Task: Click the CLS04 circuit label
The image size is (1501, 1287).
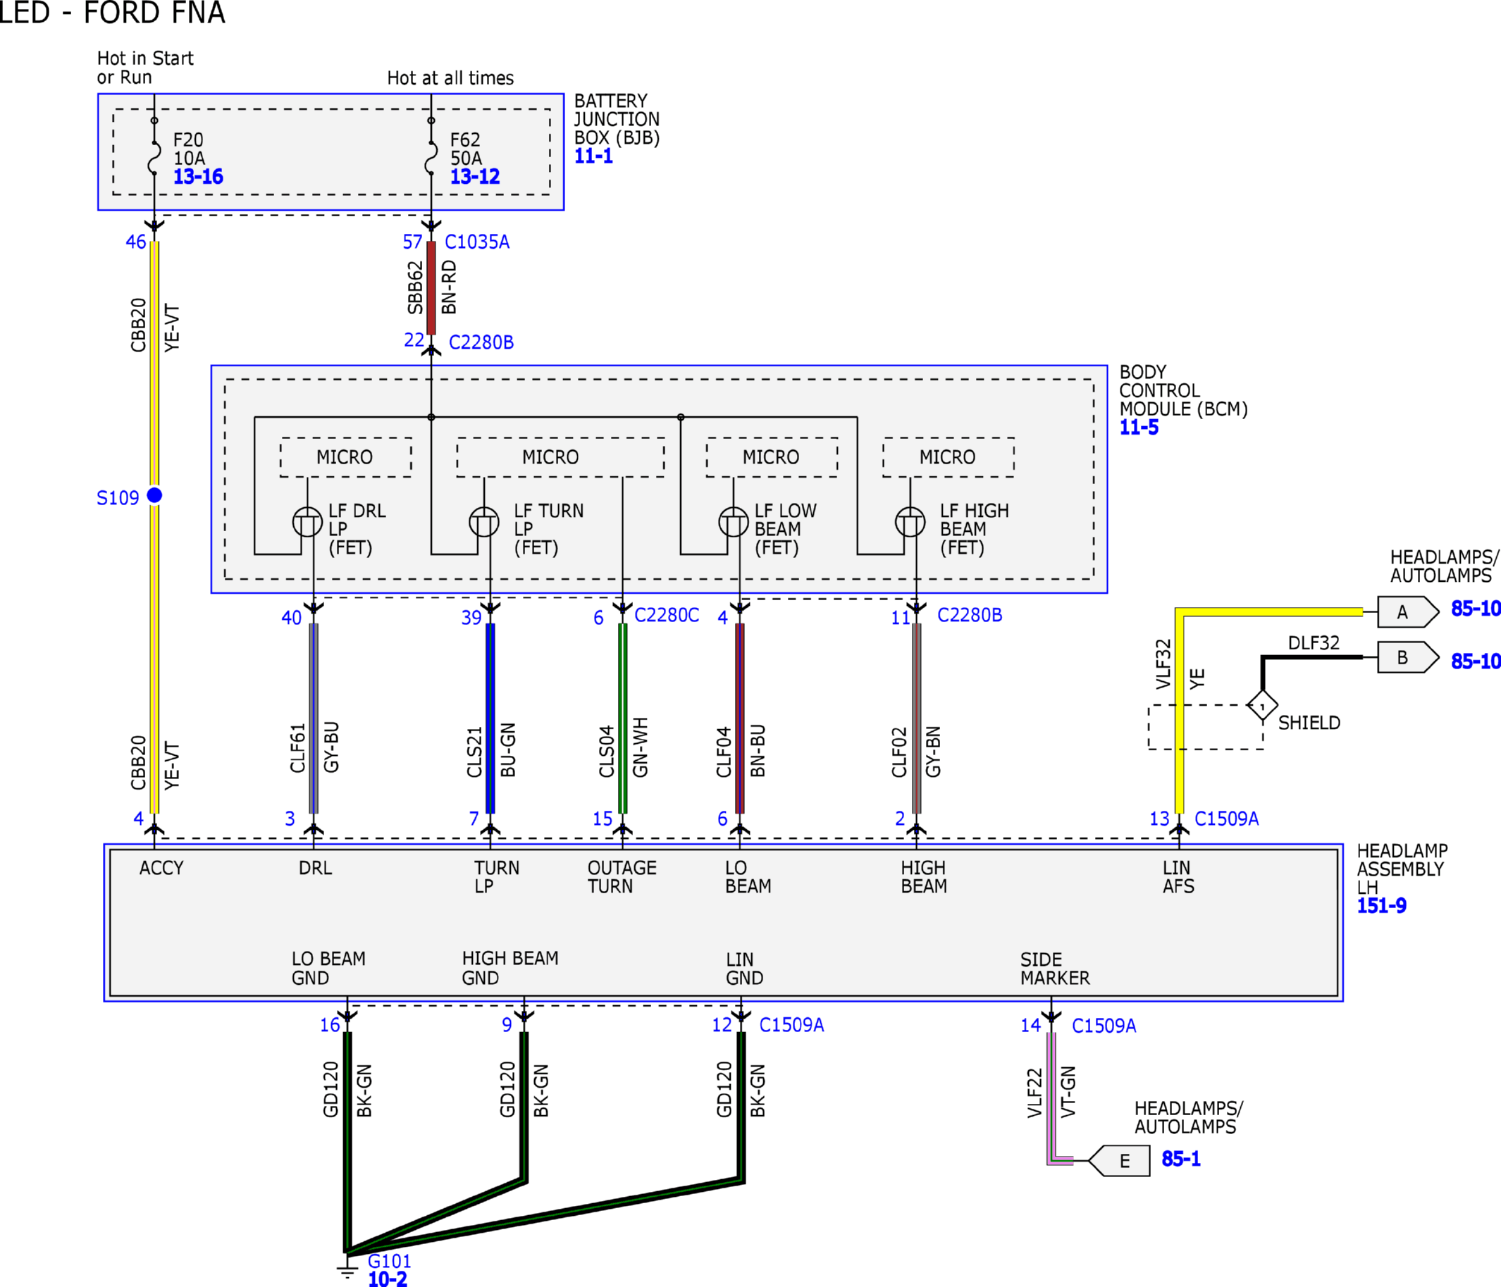Action: click(x=606, y=751)
